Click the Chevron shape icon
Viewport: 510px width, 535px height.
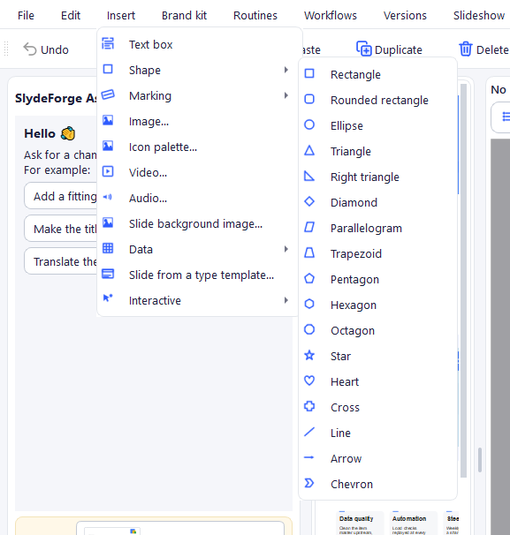(x=309, y=483)
